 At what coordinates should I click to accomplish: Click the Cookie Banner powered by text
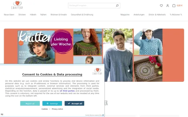coord(93,115)
